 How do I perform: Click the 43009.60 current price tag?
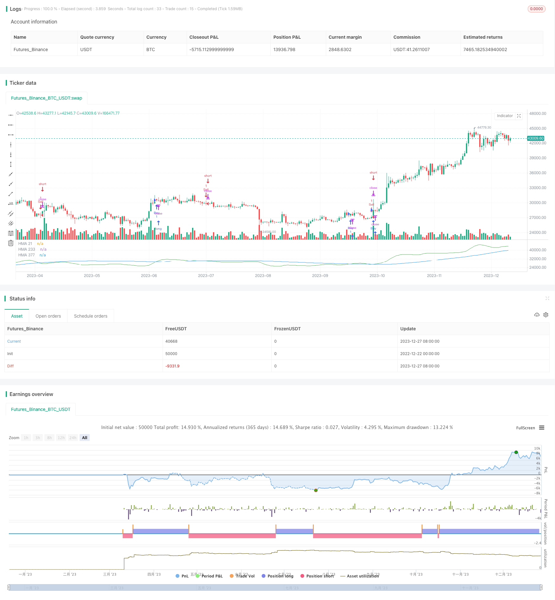[x=535, y=138]
